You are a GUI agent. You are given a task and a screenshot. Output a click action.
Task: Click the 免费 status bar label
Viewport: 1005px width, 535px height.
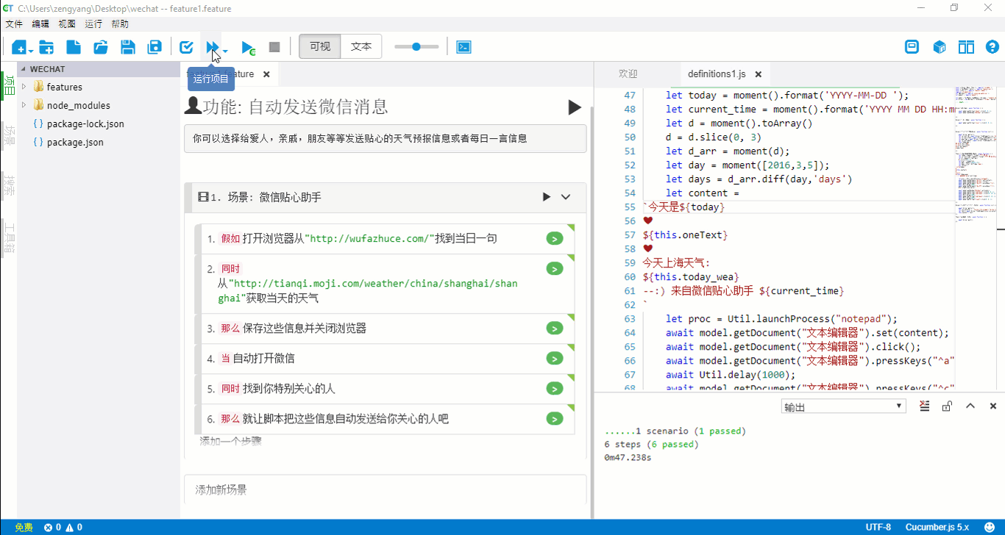[24, 528]
